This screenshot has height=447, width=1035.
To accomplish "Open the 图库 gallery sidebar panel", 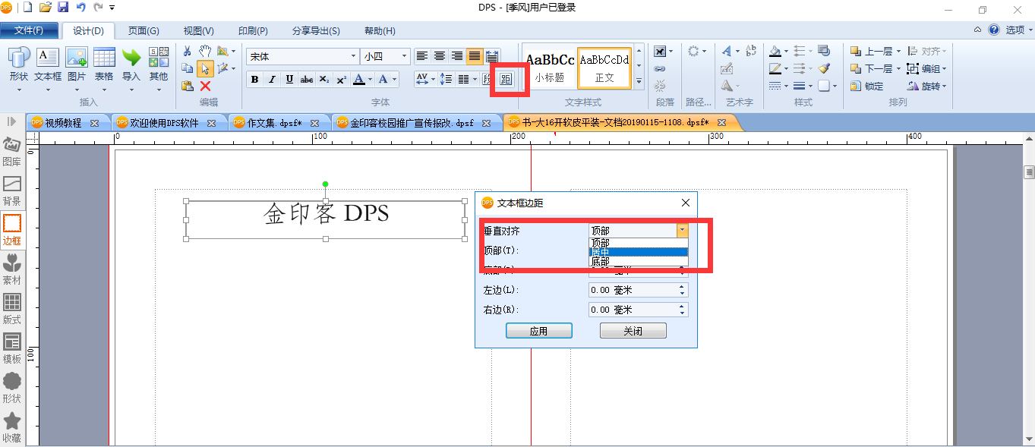I will [11, 152].
